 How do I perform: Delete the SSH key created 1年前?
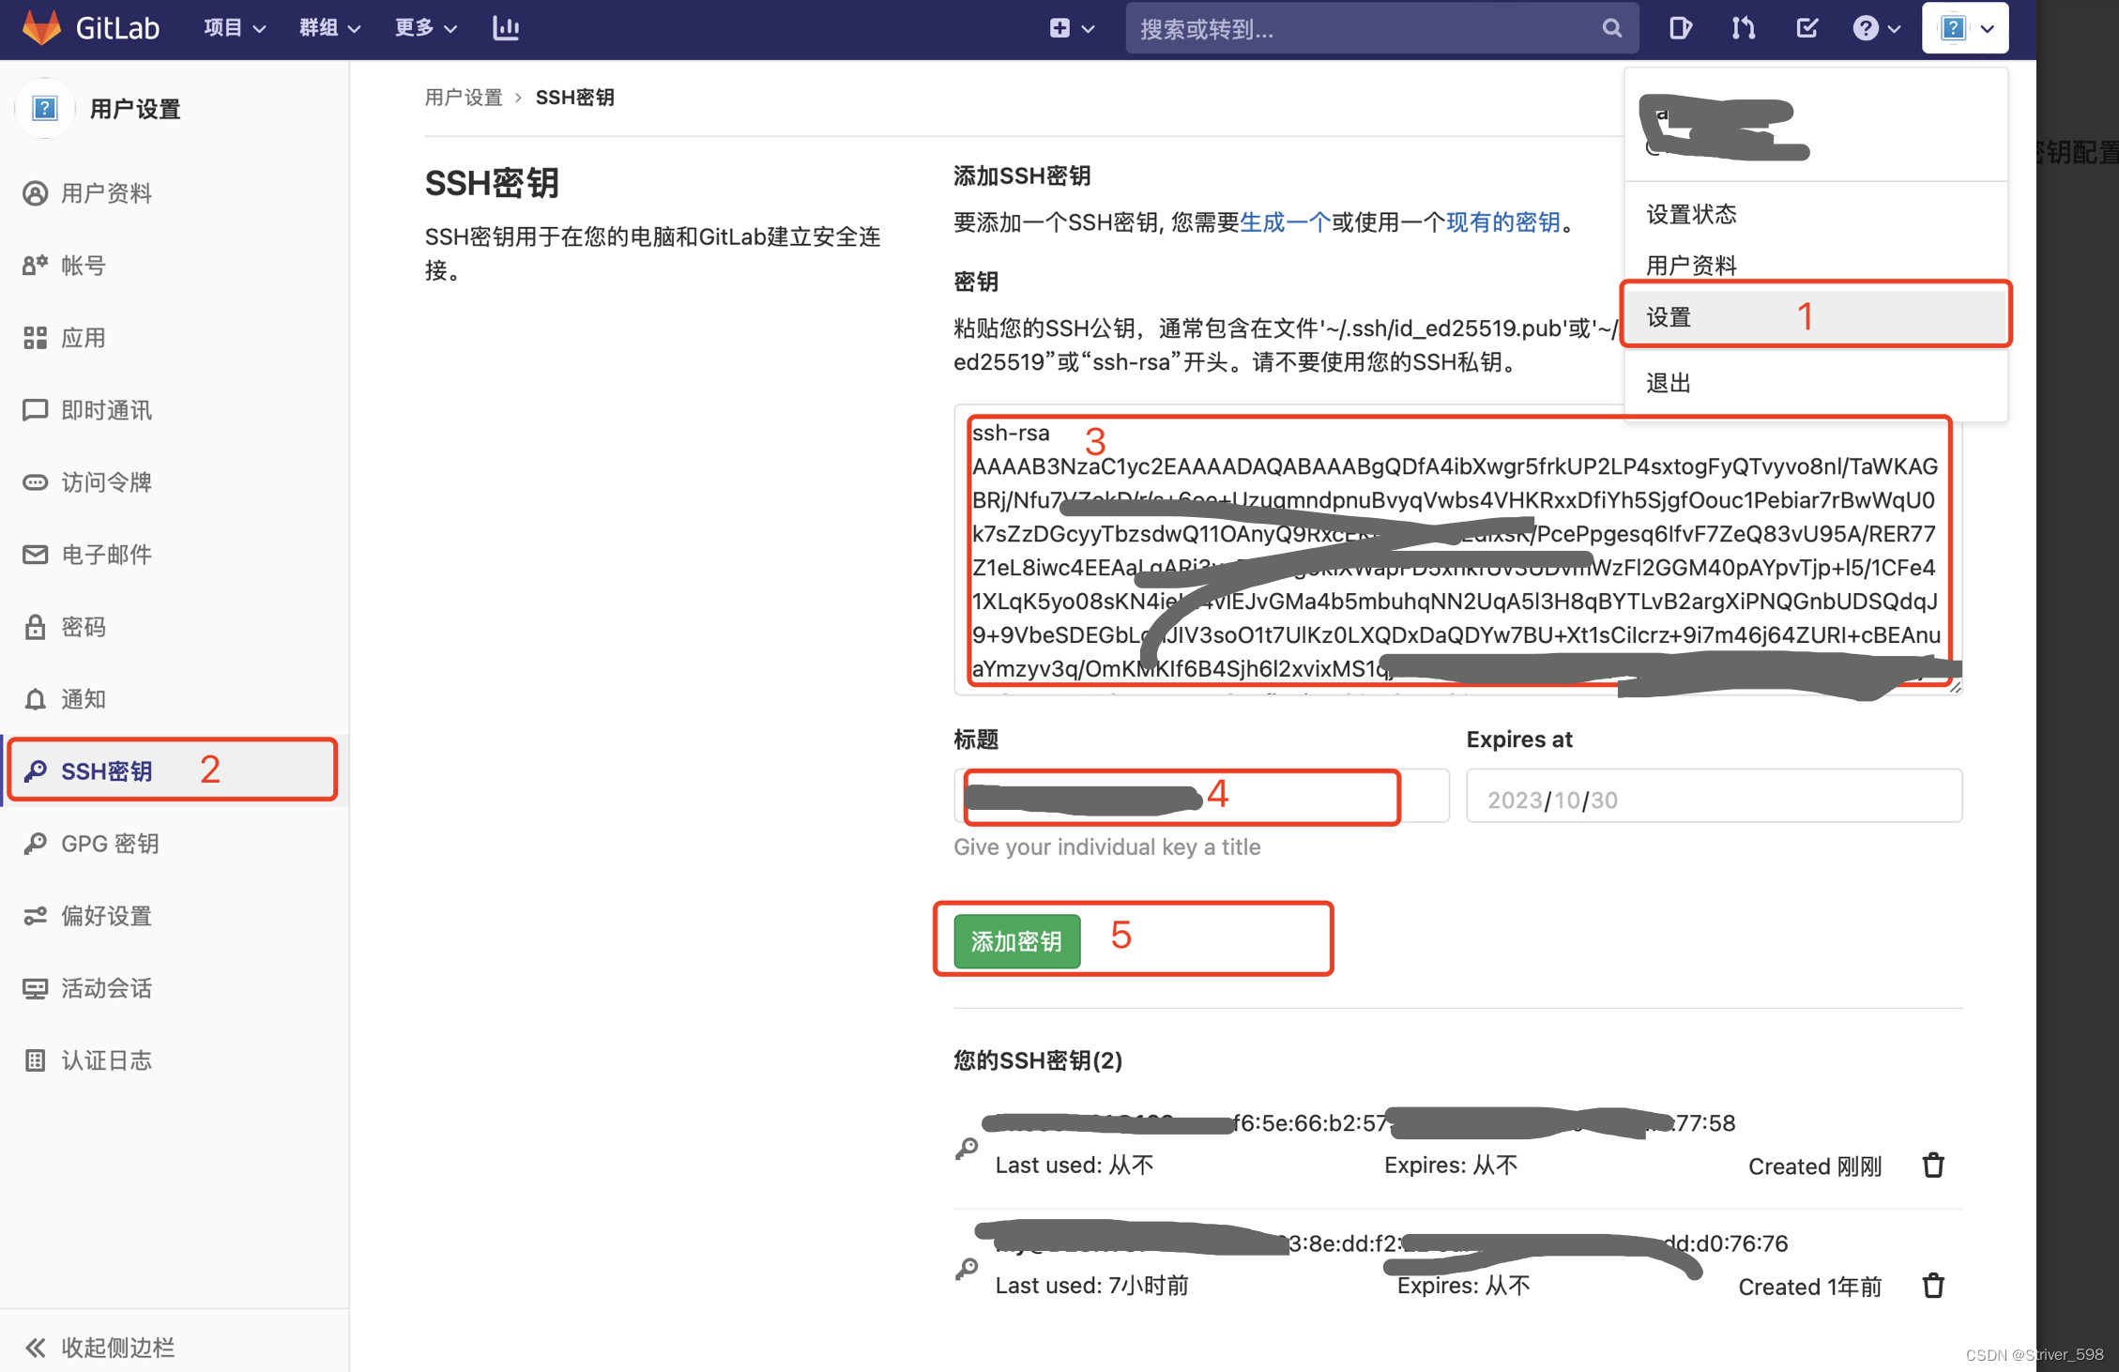point(1933,1285)
